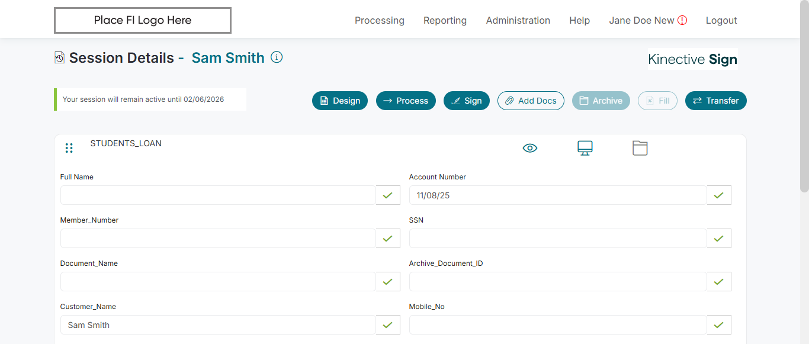Open the folder icon in the STUDENTS_LOAN row
809x344 pixels.
pos(640,148)
